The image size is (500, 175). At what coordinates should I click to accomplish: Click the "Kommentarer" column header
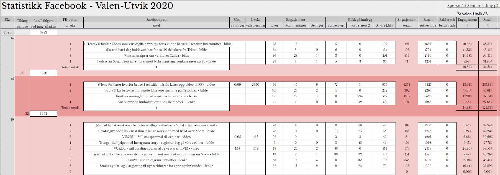coord(296,25)
